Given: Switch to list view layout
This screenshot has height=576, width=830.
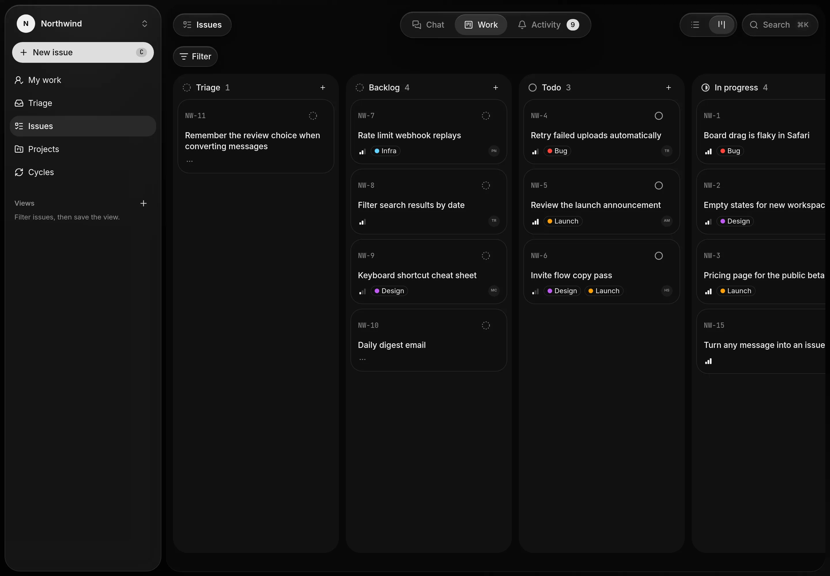Looking at the screenshot, I should point(695,24).
